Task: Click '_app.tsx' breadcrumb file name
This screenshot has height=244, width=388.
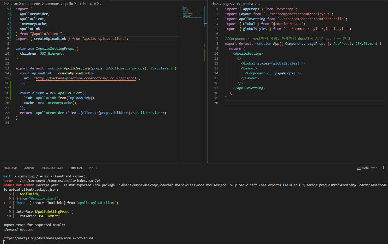Action: pos(247,4)
